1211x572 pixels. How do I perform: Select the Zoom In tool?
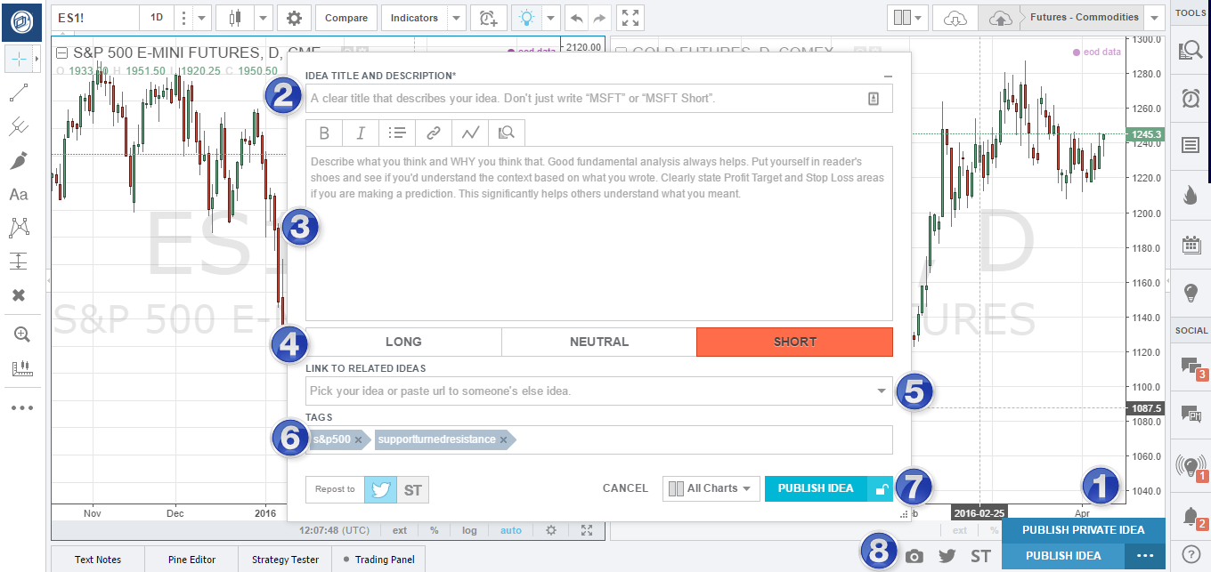(x=20, y=334)
